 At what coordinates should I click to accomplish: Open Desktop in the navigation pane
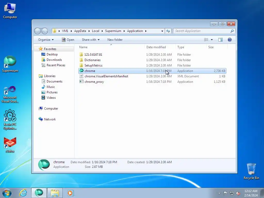point(52,54)
